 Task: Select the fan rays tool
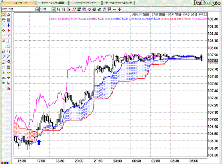click(4, 51)
